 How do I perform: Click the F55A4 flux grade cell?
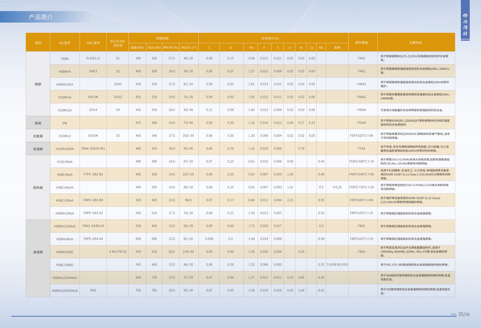click(x=361, y=123)
